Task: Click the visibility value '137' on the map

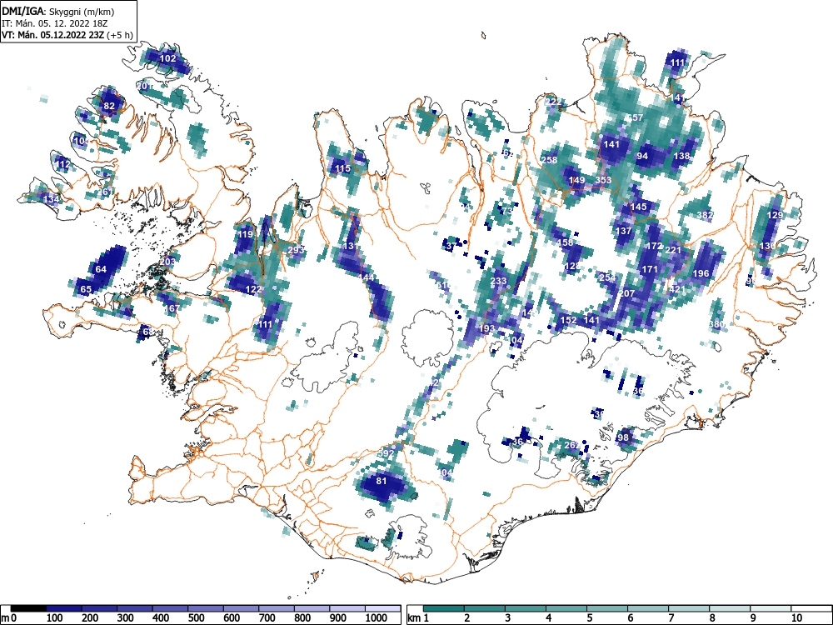Action: [623, 231]
